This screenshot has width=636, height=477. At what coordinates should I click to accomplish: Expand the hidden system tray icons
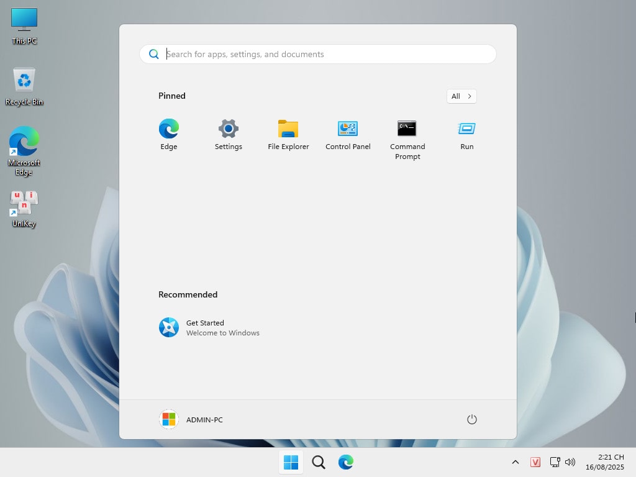pos(515,462)
